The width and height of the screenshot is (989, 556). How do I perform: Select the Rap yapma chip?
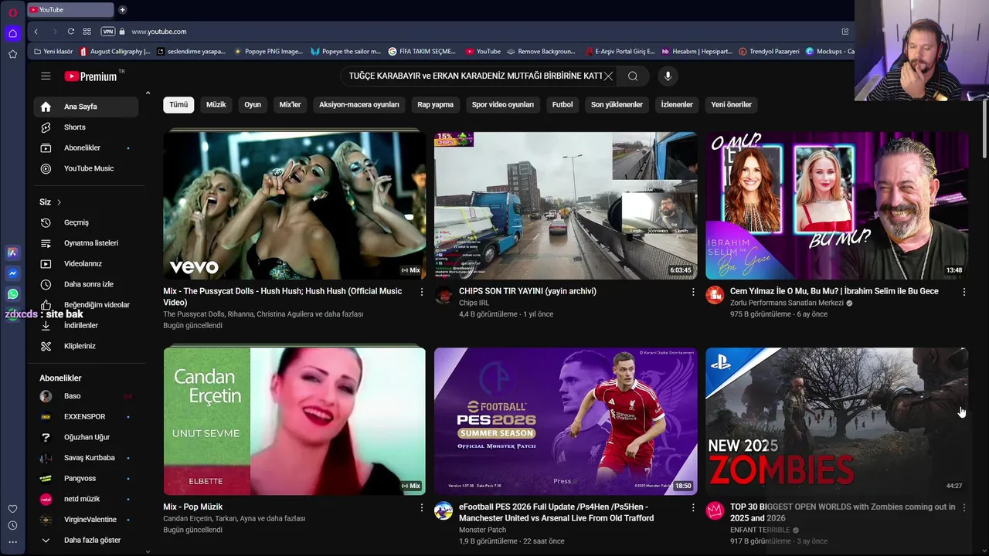click(x=436, y=104)
